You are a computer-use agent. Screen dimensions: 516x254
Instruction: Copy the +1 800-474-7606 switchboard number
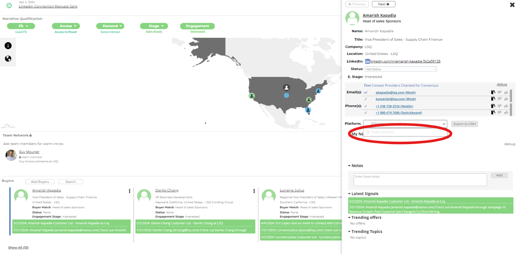pos(493,112)
